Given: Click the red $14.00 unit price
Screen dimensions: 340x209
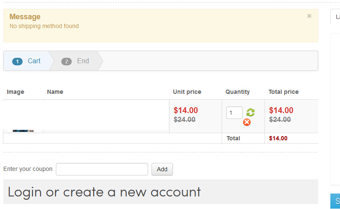Looking at the screenshot, I should 186,110.
